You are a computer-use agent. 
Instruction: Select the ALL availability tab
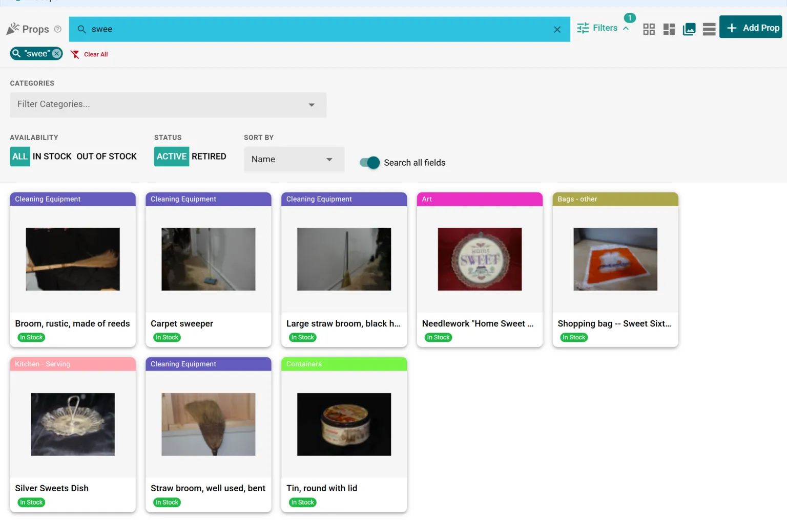tap(19, 156)
